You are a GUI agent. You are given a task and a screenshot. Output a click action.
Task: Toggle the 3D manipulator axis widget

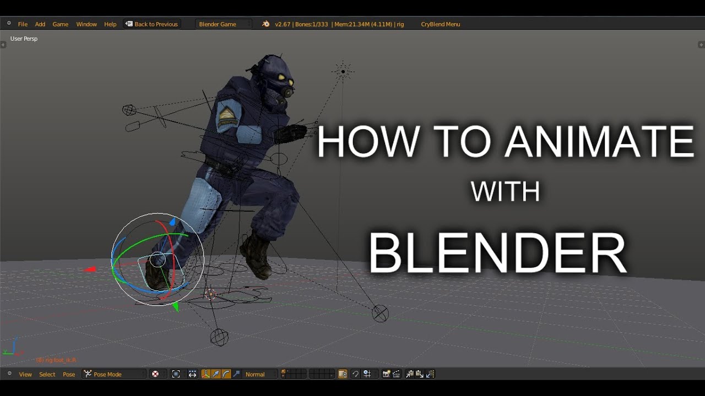coord(206,374)
